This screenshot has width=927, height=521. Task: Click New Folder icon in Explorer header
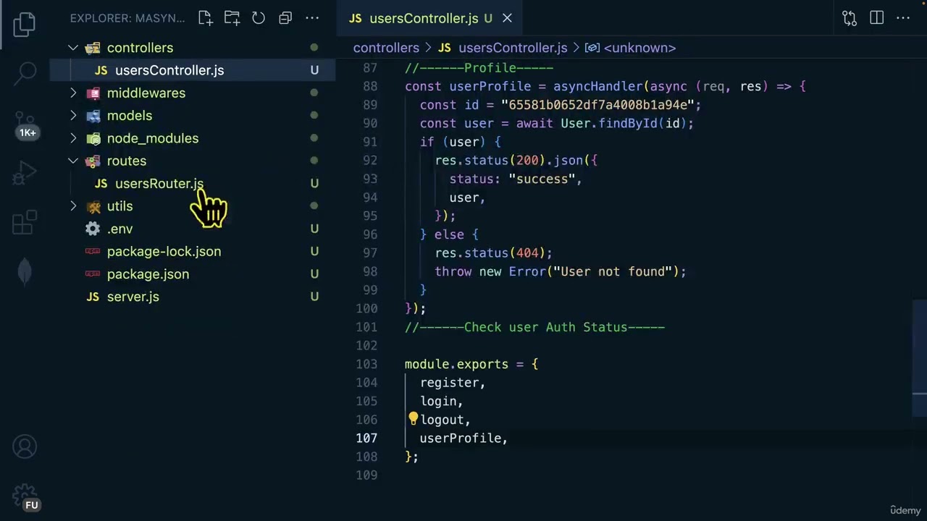tap(232, 18)
